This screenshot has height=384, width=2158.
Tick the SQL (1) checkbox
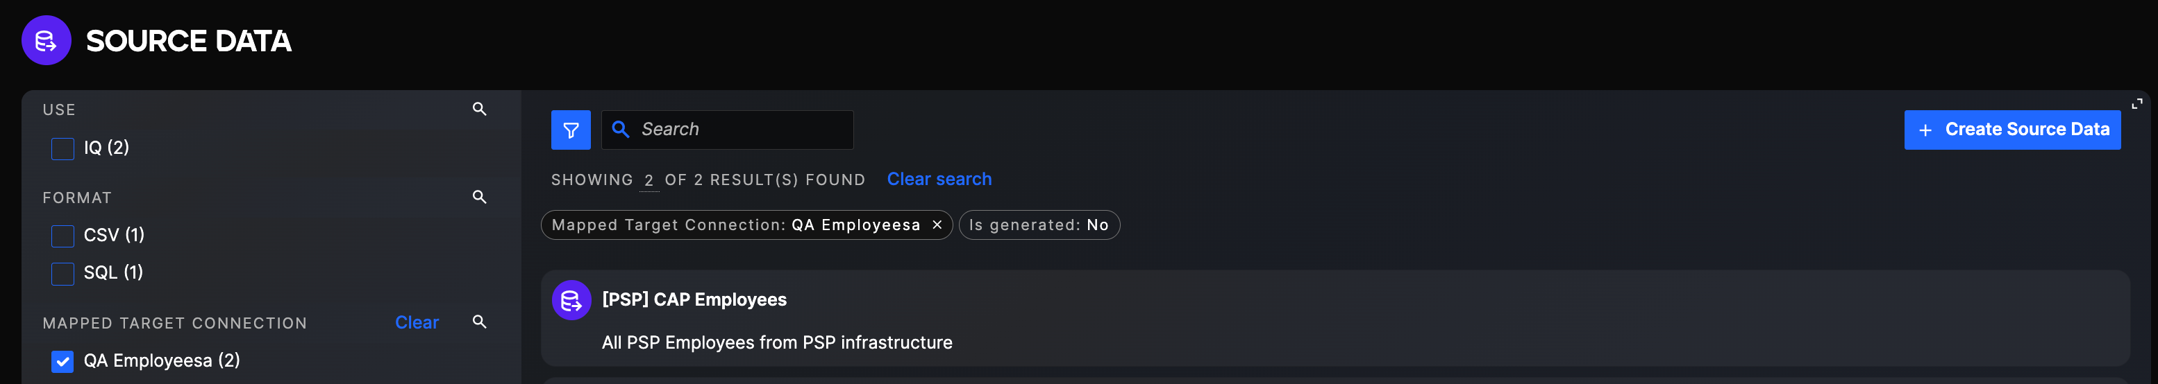click(x=62, y=274)
